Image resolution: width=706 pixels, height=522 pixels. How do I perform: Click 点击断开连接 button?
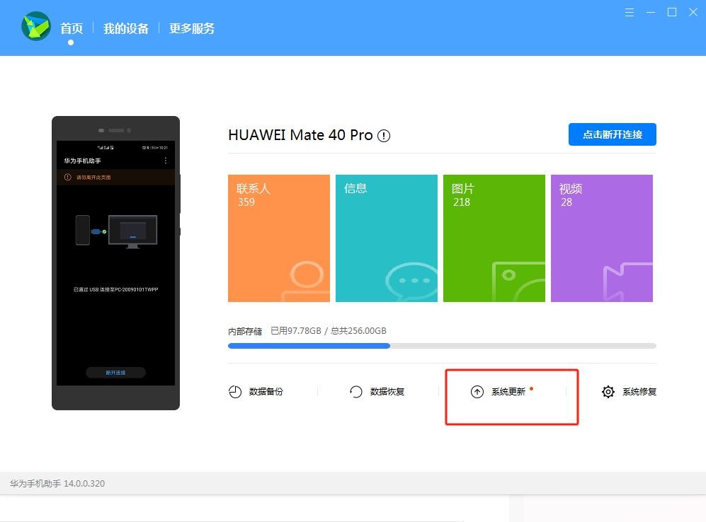613,134
